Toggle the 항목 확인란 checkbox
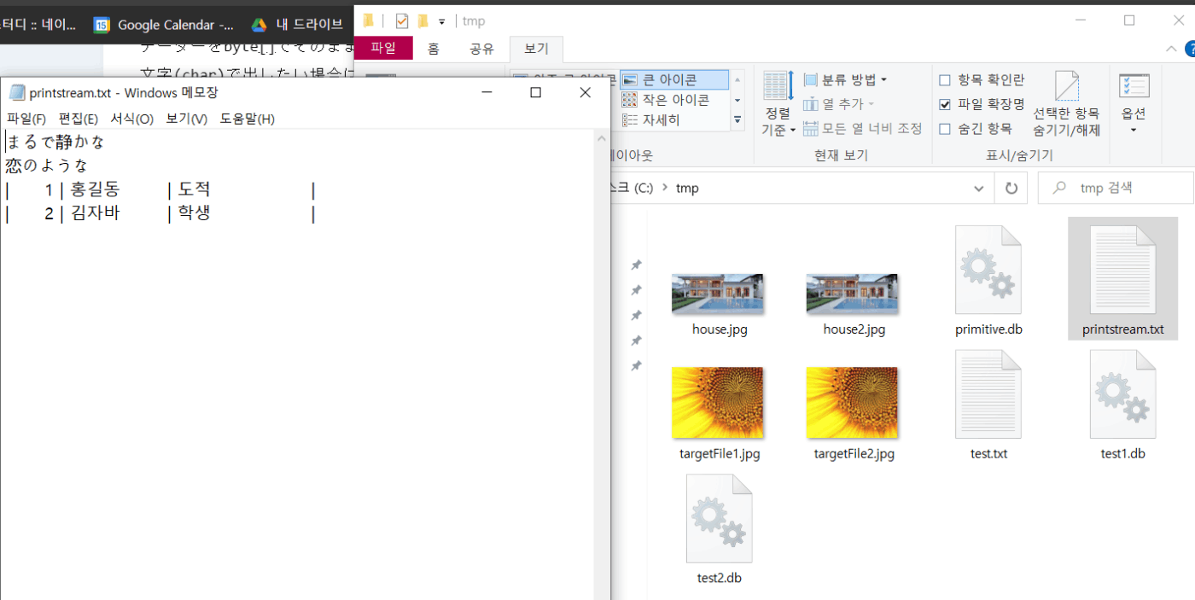1195x600 pixels. pos(945,80)
